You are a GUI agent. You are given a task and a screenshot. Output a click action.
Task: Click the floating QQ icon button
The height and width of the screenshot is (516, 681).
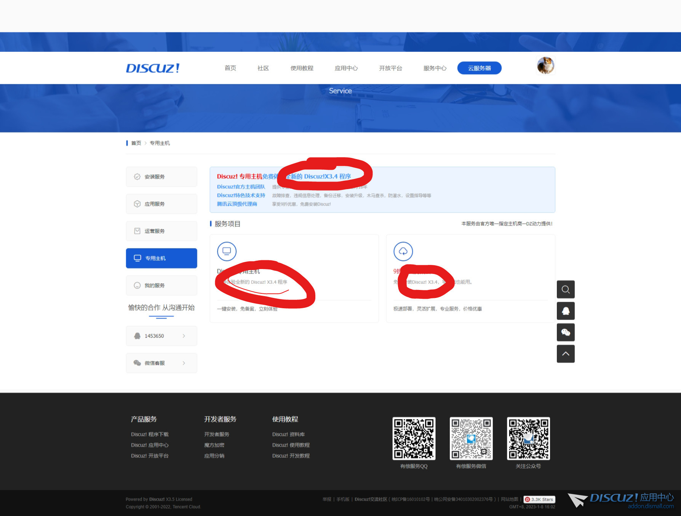pos(566,311)
